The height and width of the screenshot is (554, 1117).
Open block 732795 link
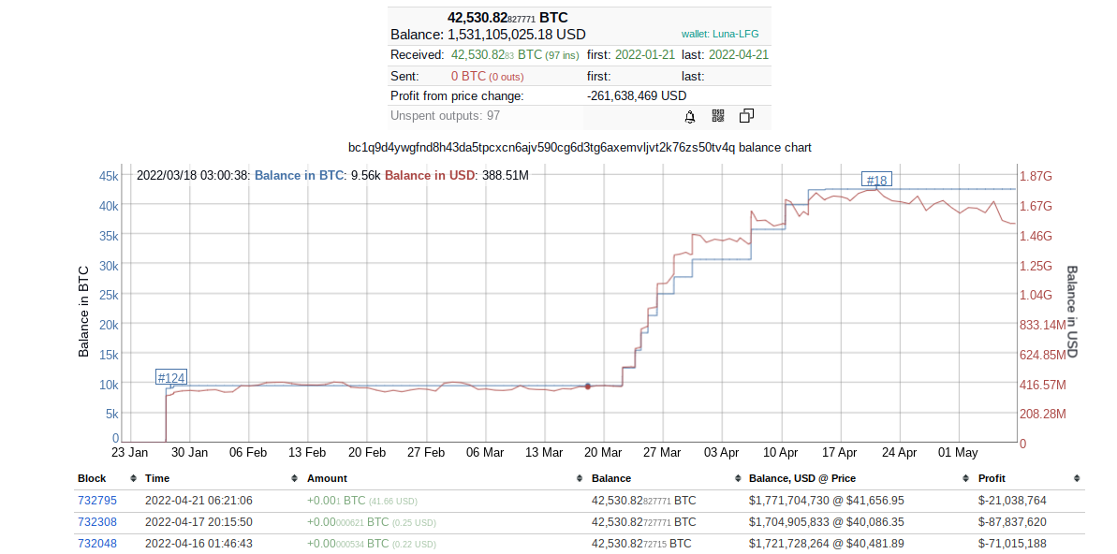point(97,501)
